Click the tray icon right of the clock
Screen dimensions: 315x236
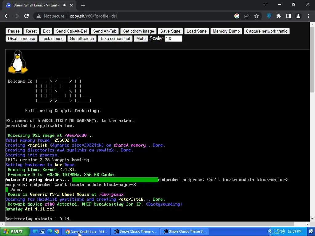click(311, 232)
